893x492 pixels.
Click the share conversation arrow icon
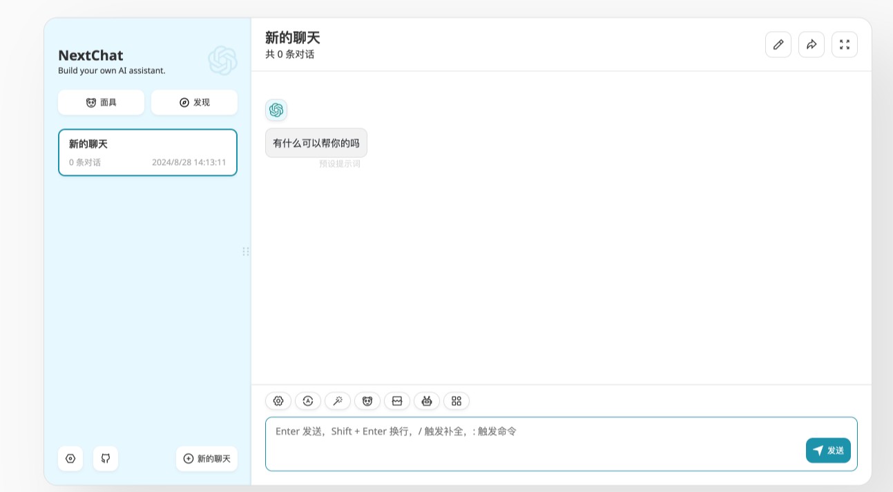click(812, 45)
